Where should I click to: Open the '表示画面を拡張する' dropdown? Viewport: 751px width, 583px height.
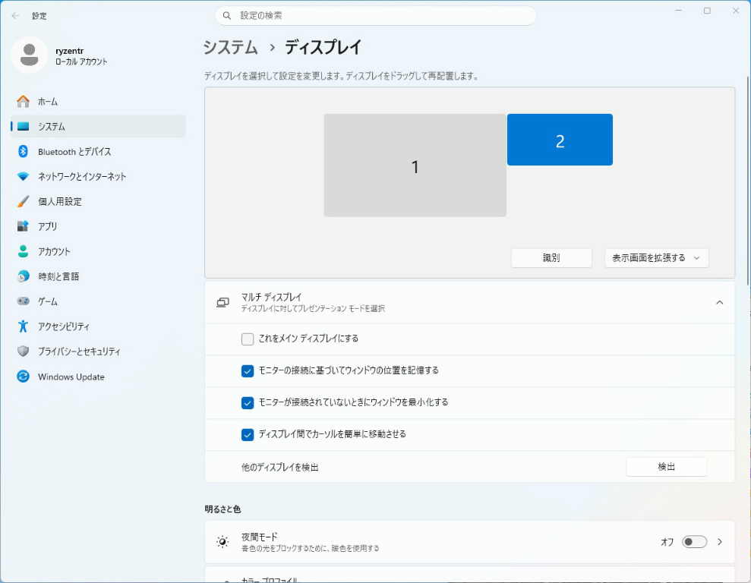656,258
